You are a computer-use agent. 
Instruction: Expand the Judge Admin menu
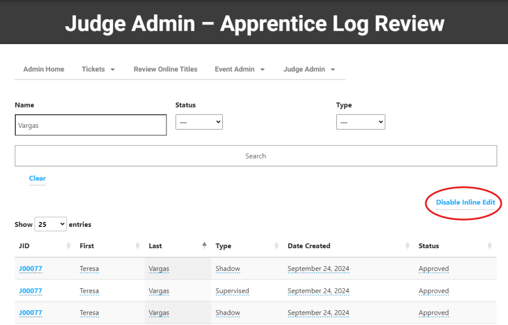click(x=309, y=69)
